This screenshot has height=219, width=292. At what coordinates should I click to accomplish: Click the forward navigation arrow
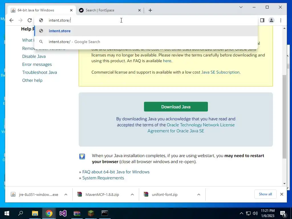pyautogui.click(x=21, y=20)
